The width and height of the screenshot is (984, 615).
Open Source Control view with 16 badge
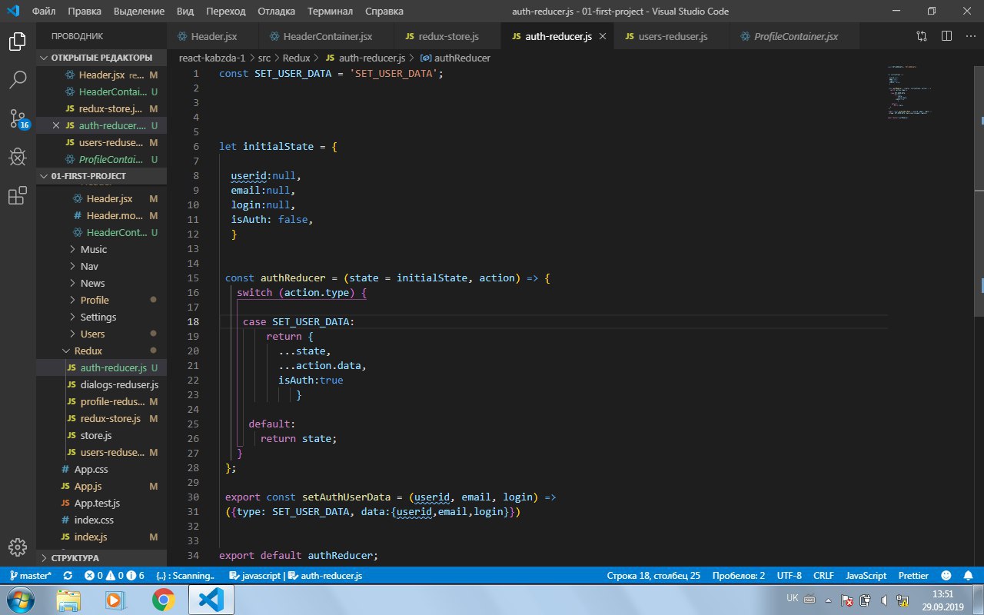pos(17,118)
